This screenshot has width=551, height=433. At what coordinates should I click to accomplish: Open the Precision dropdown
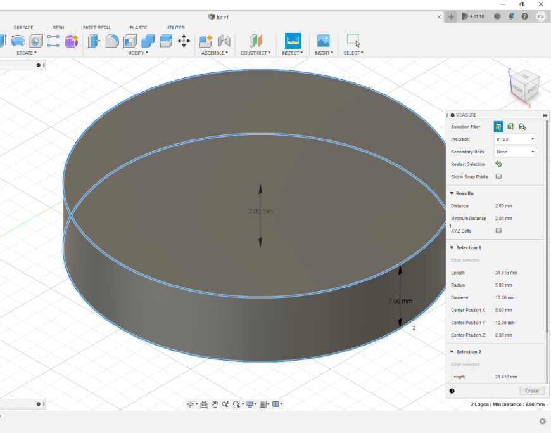click(514, 139)
